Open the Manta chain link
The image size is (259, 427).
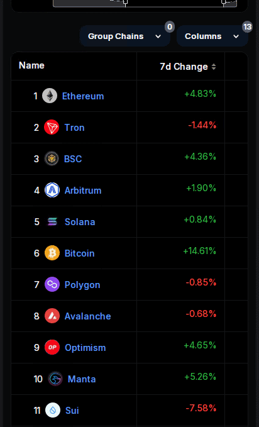pyautogui.click(x=82, y=379)
